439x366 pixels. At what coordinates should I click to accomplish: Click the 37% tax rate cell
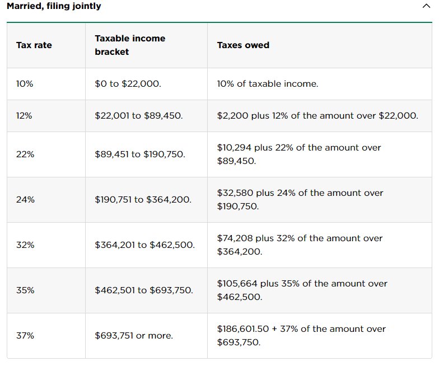tap(46, 336)
